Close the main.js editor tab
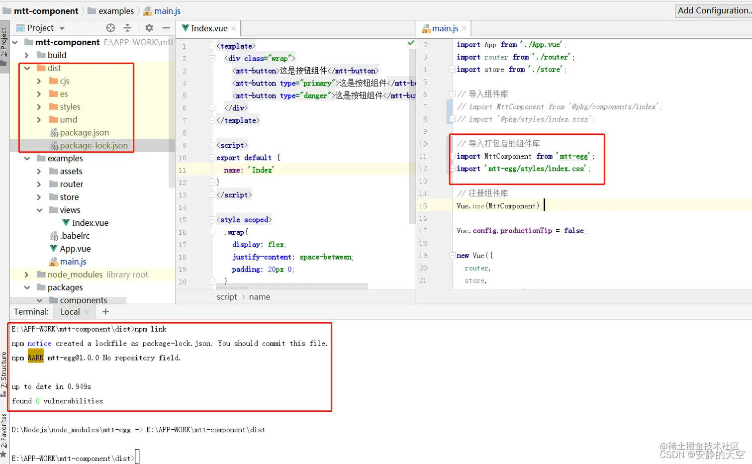Screen dimensions: 752x464 (x=465, y=28)
